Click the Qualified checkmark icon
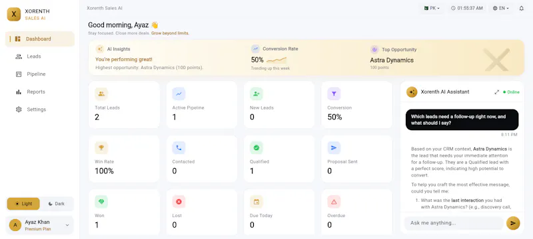Image resolution: width=533 pixels, height=239 pixels. point(257,147)
